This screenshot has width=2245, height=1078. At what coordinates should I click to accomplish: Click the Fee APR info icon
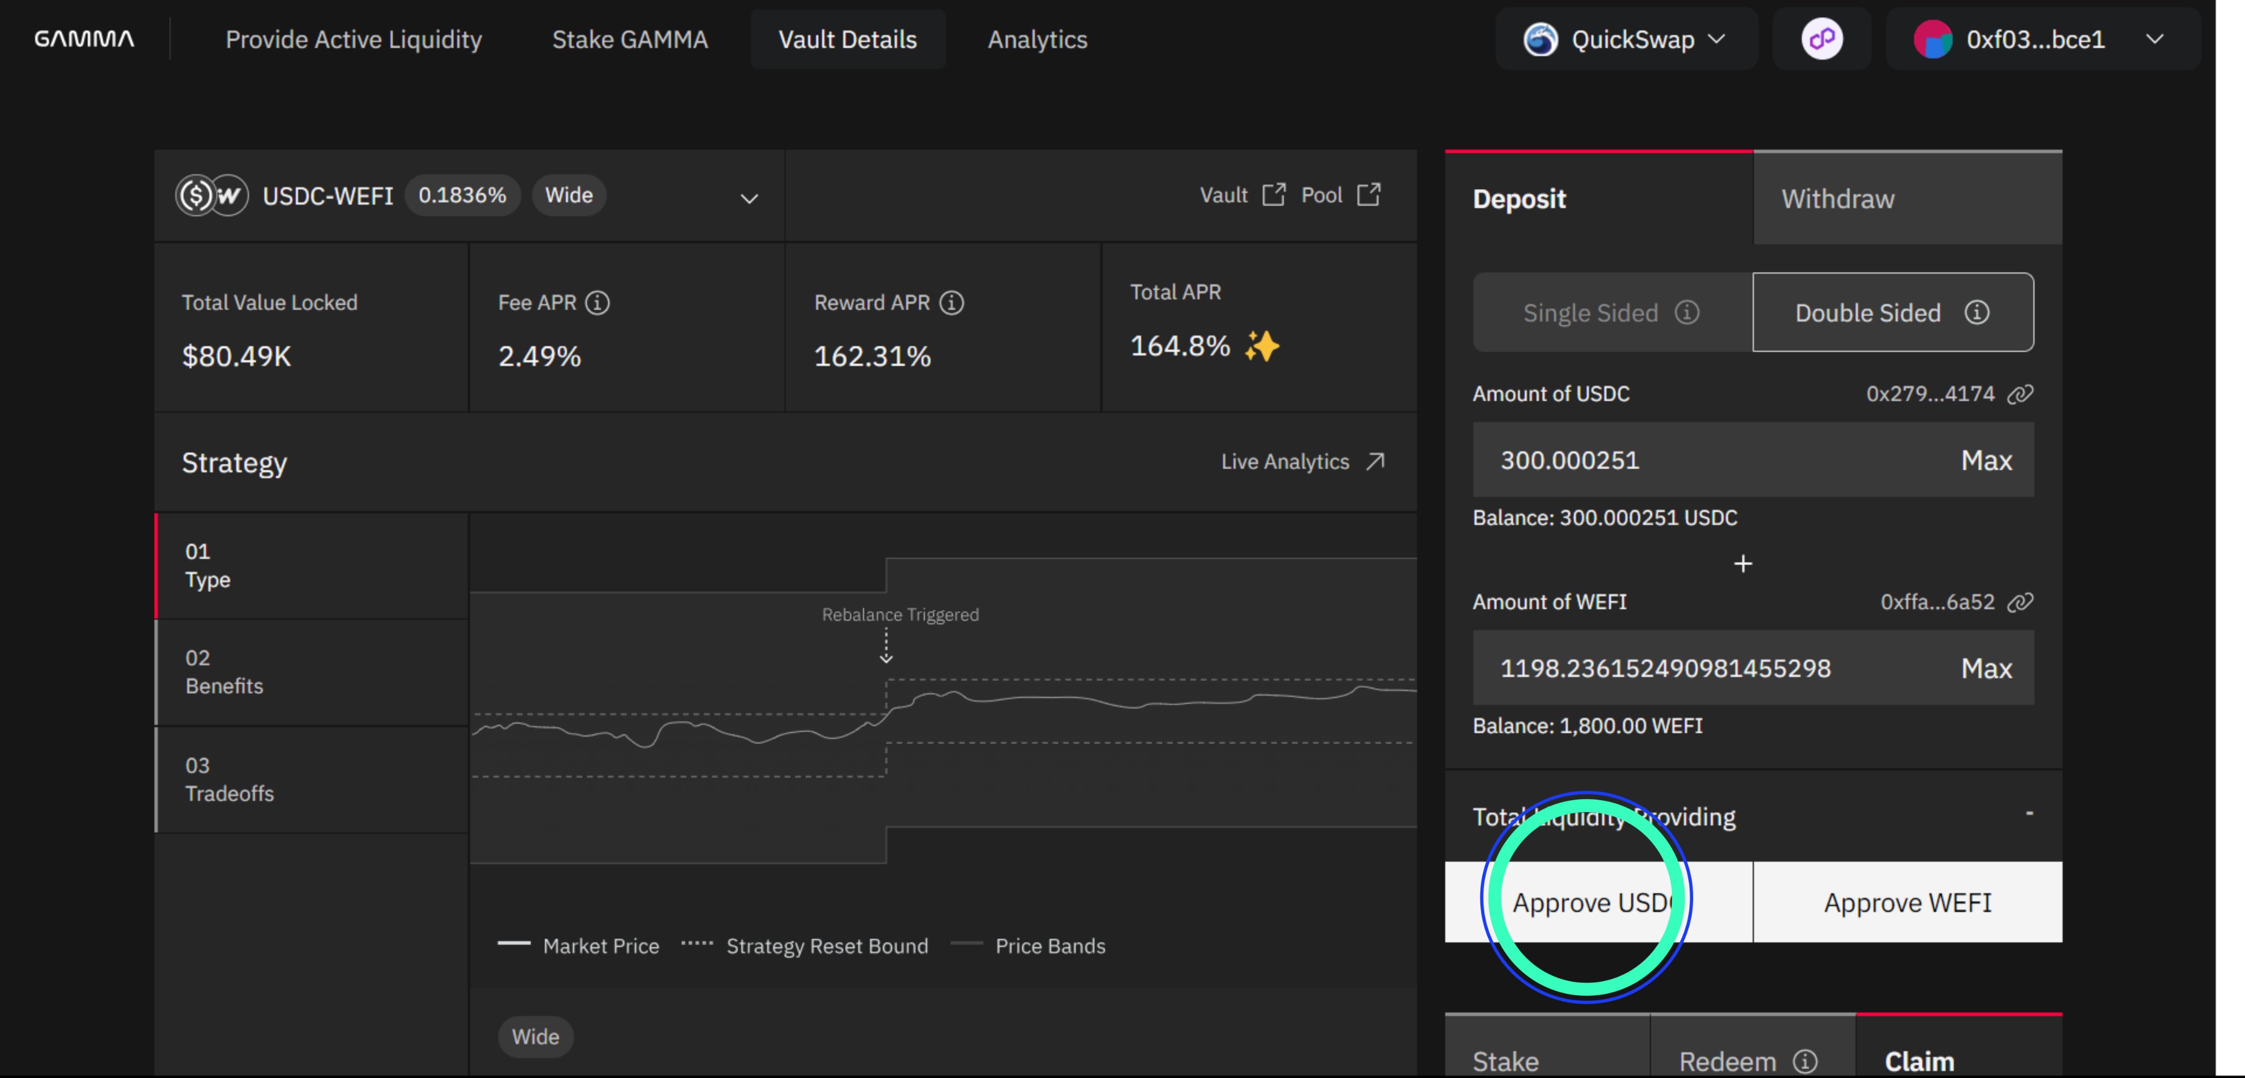[597, 303]
